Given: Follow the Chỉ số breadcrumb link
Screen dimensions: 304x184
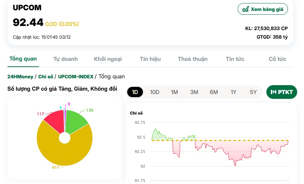Looking at the screenshot, I should pos(45,77).
